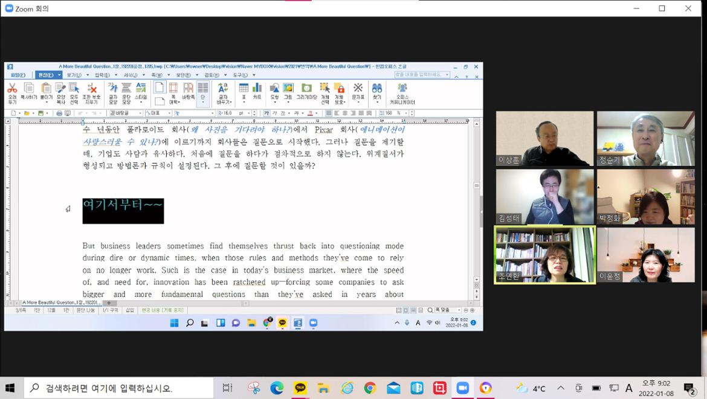Screen dimensions: 707x399
Task: Toggle bold formatting in the format bar
Action: 266,113
